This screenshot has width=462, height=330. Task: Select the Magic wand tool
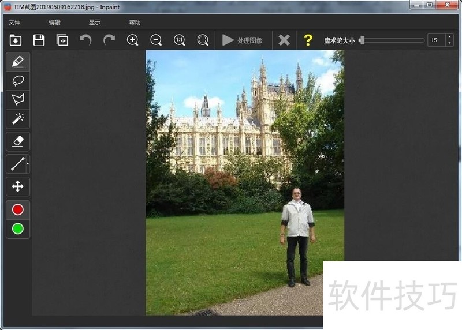coord(18,119)
